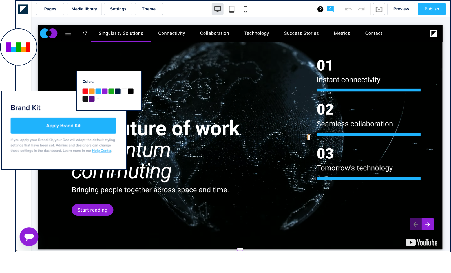Pick the red color swatch

click(x=85, y=91)
